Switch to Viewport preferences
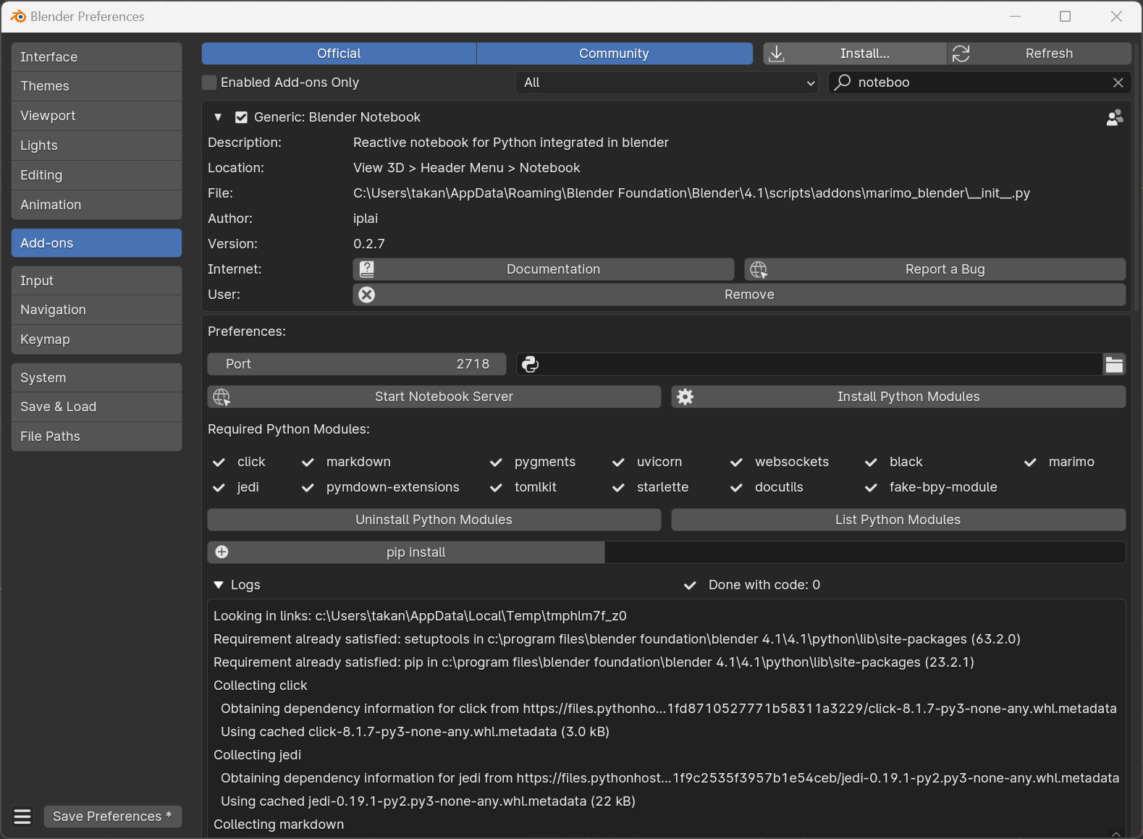The width and height of the screenshot is (1143, 839). pos(96,116)
